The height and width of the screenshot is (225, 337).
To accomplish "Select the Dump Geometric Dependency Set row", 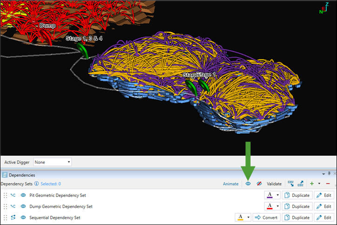I will pyautogui.click(x=60, y=206).
